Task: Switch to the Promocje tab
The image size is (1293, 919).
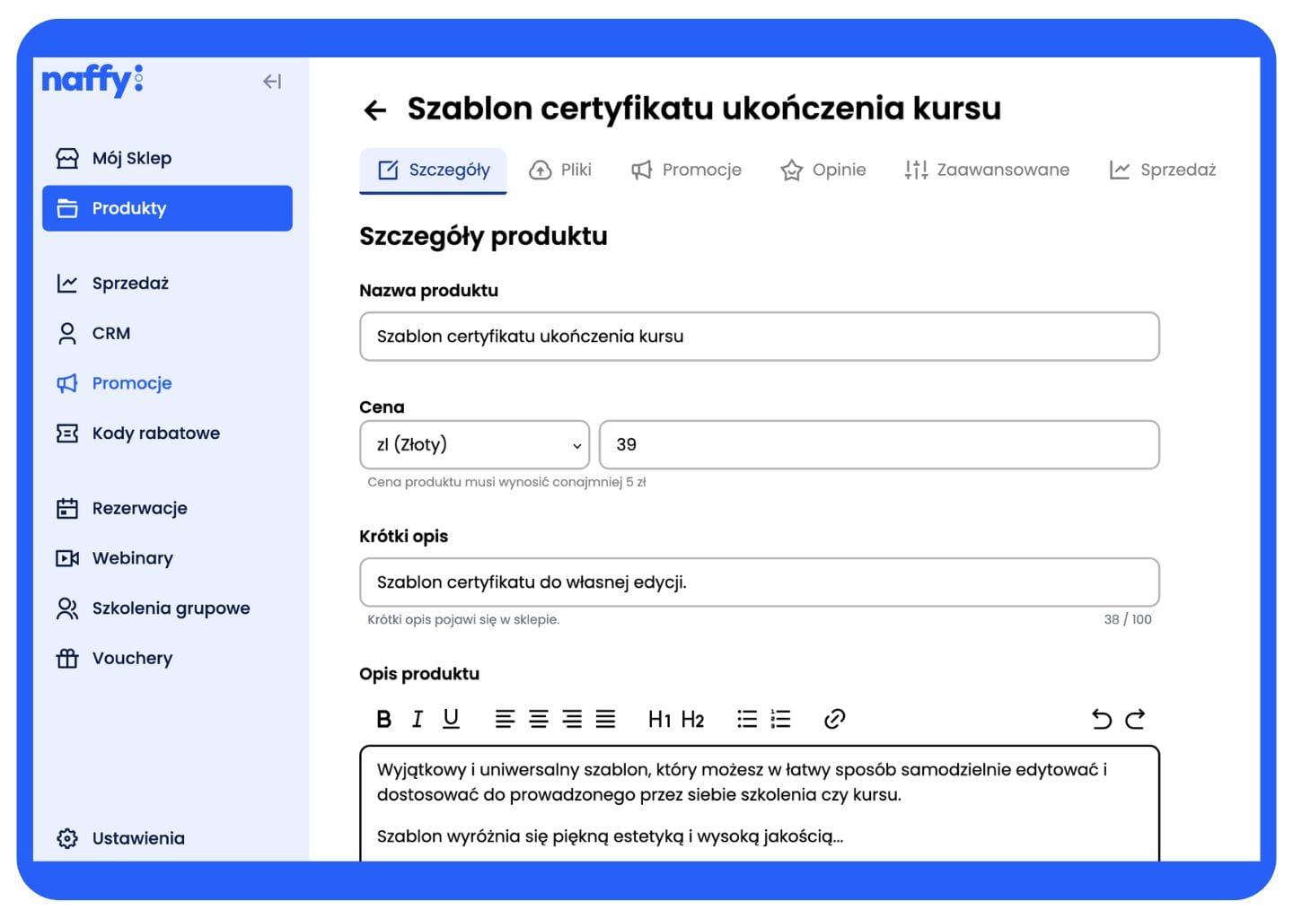Action: coord(687,170)
